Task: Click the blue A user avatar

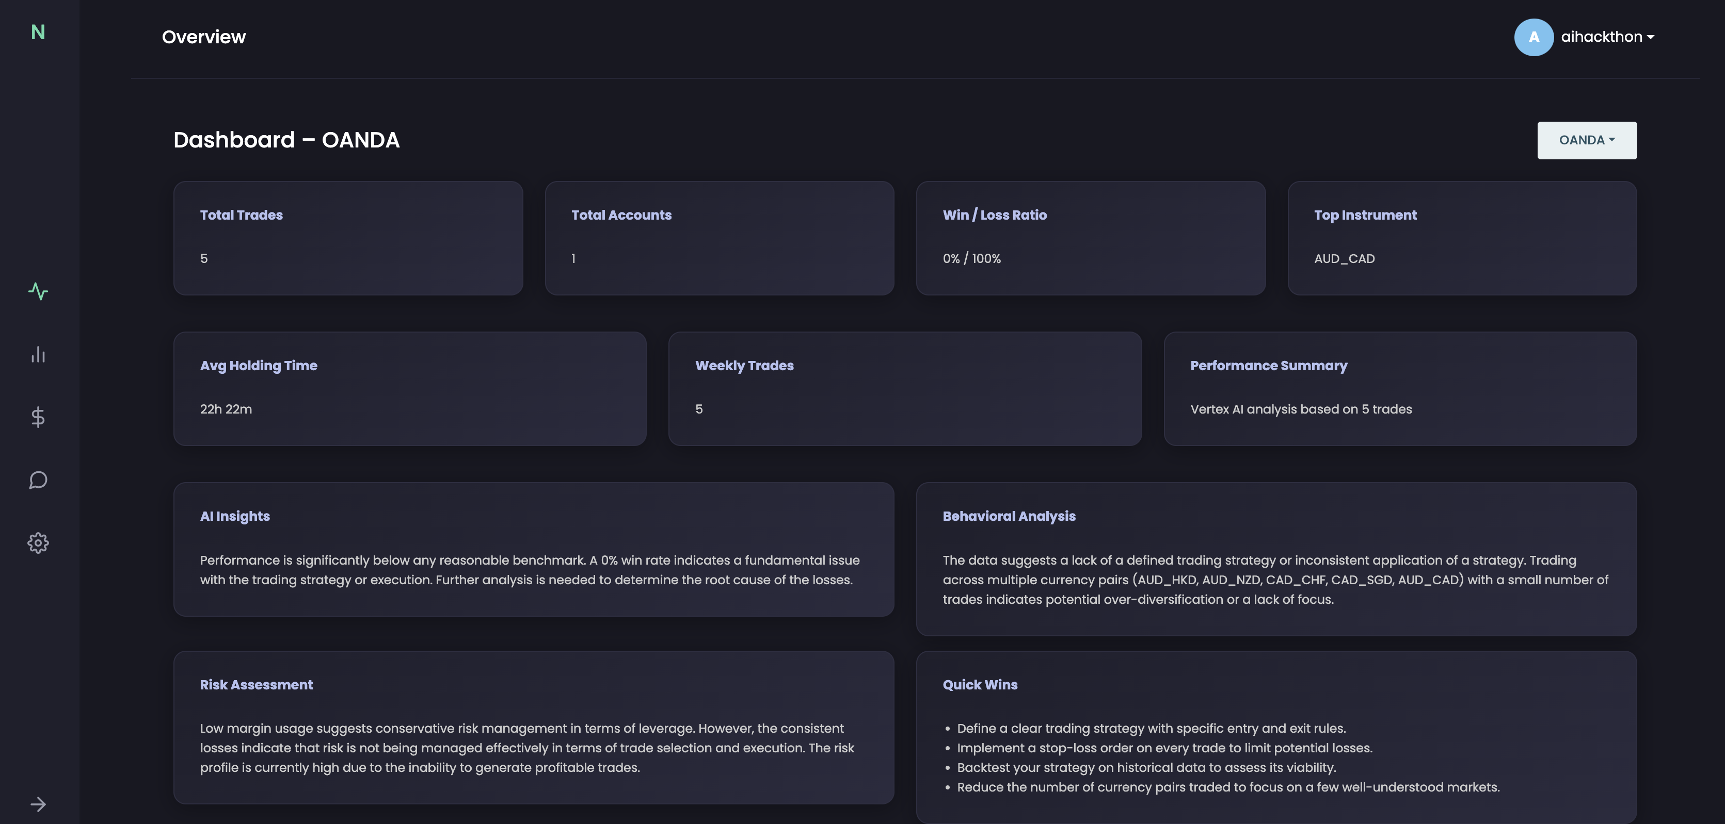Action: [1534, 38]
